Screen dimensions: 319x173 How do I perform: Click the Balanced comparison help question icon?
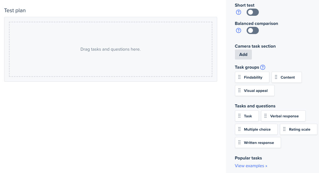tap(239, 30)
